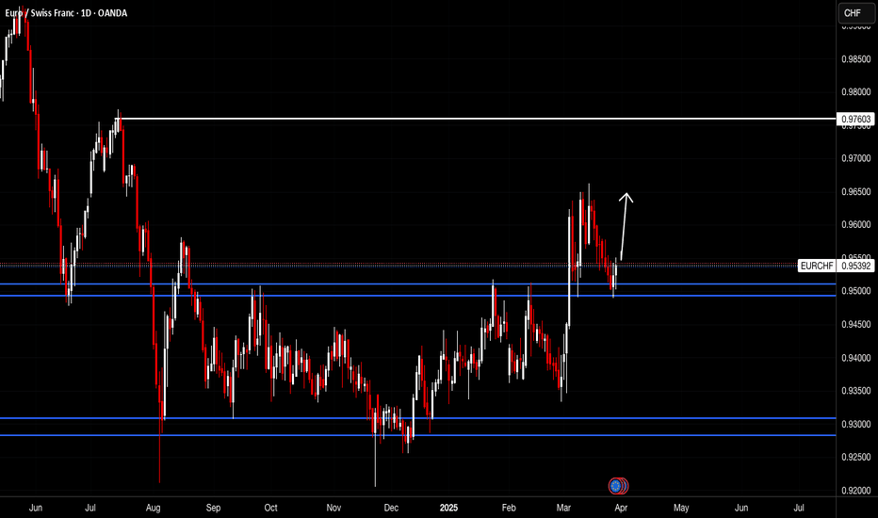Click the 0.98500 price scale value
The width and height of the screenshot is (878, 518).
click(856, 58)
